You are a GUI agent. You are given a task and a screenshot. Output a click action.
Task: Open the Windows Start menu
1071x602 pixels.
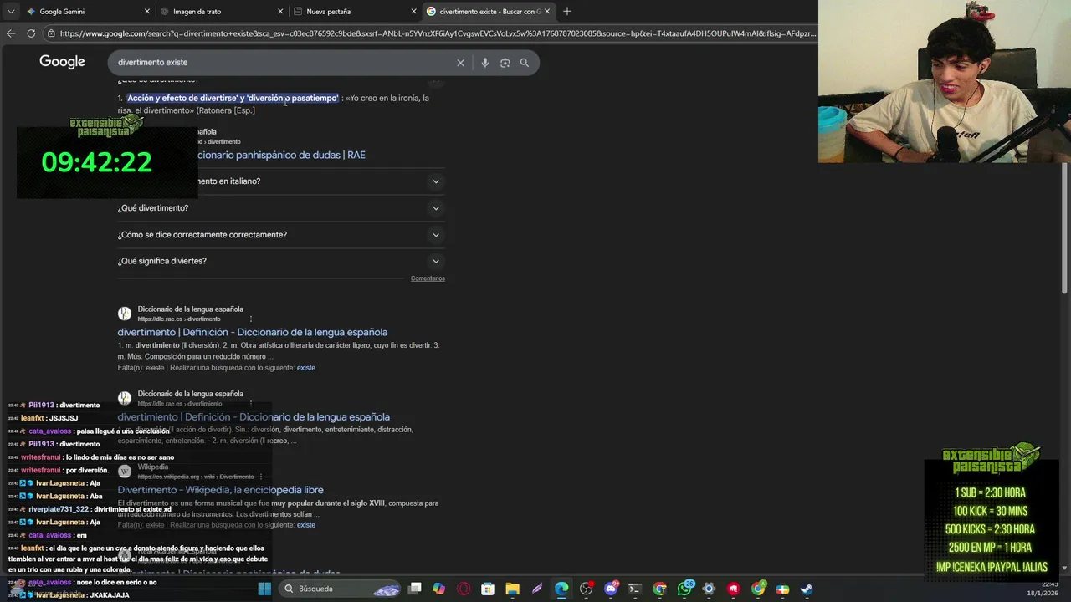[264, 589]
